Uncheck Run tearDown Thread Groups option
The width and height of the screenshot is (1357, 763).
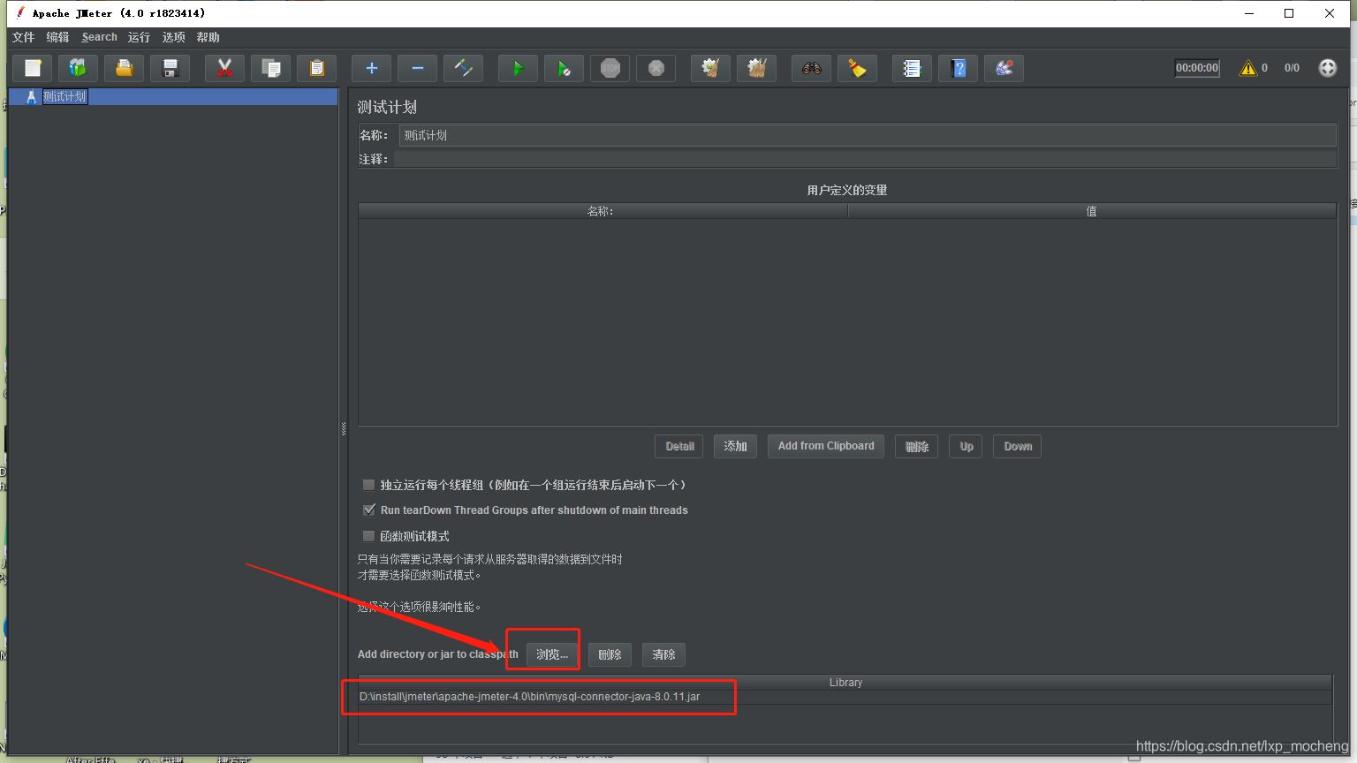[369, 510]
